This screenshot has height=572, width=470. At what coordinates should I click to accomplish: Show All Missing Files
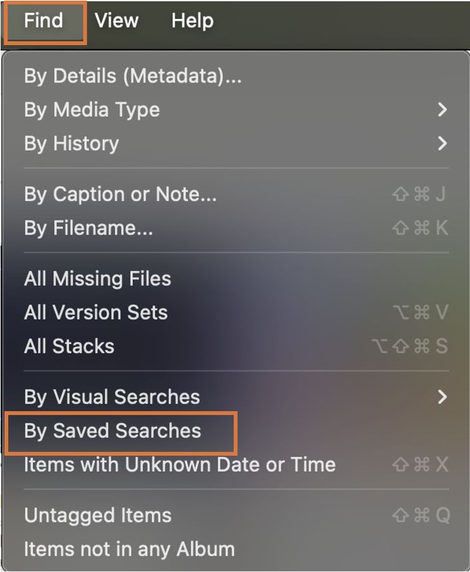click(x=97, y=279)
